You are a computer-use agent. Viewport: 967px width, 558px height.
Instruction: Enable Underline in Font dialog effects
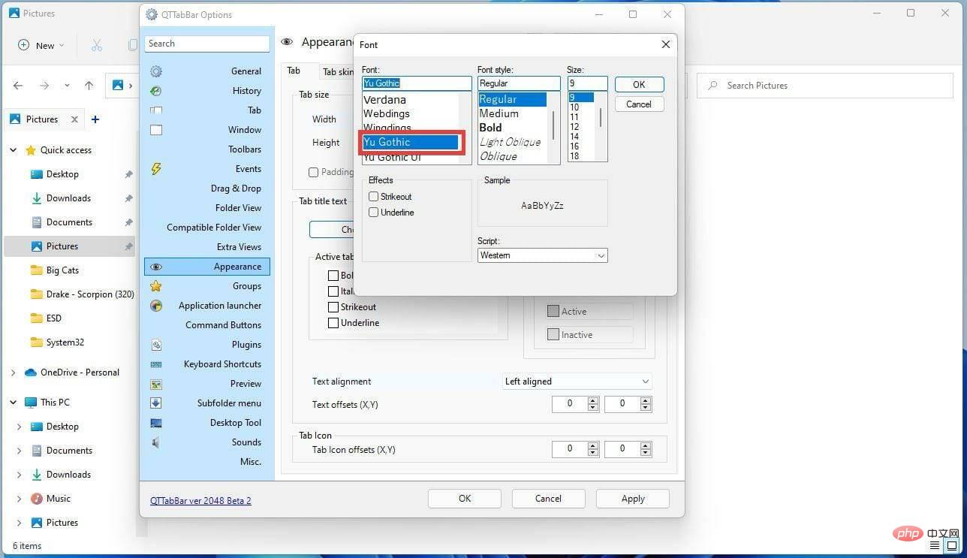coord(373,213)
